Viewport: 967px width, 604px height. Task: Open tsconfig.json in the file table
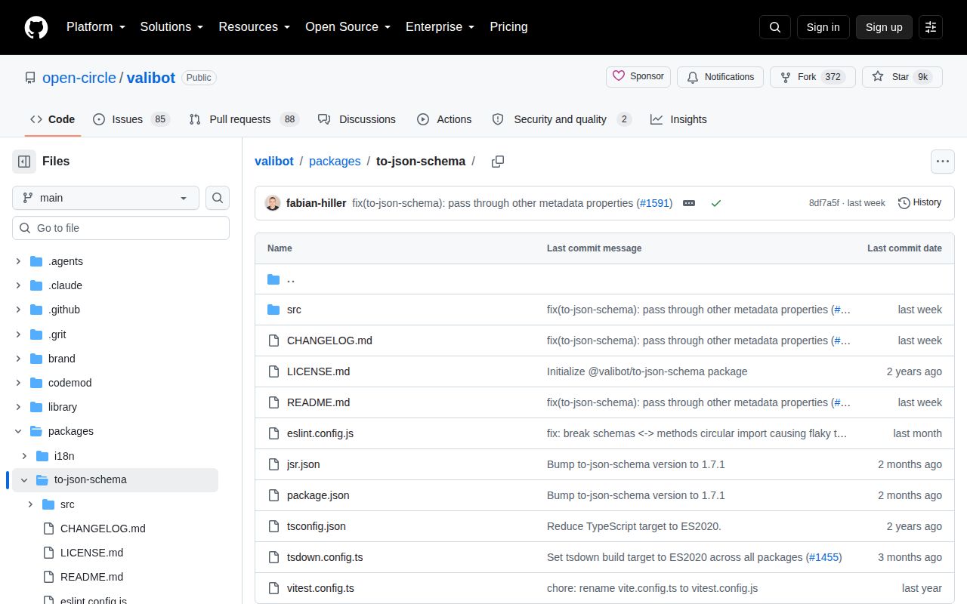click(317, 526)
